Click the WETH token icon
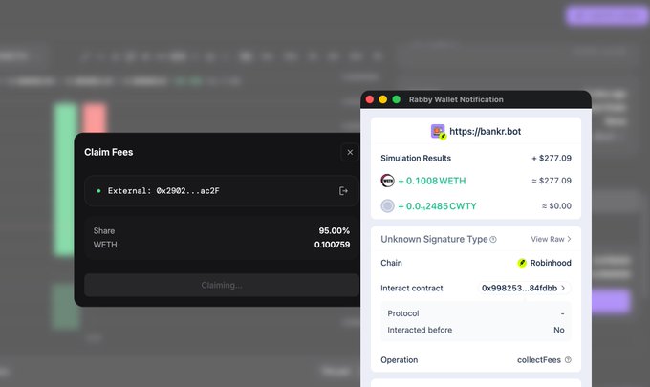The height and width of the screenshot is (387, 650). [387, 181]
